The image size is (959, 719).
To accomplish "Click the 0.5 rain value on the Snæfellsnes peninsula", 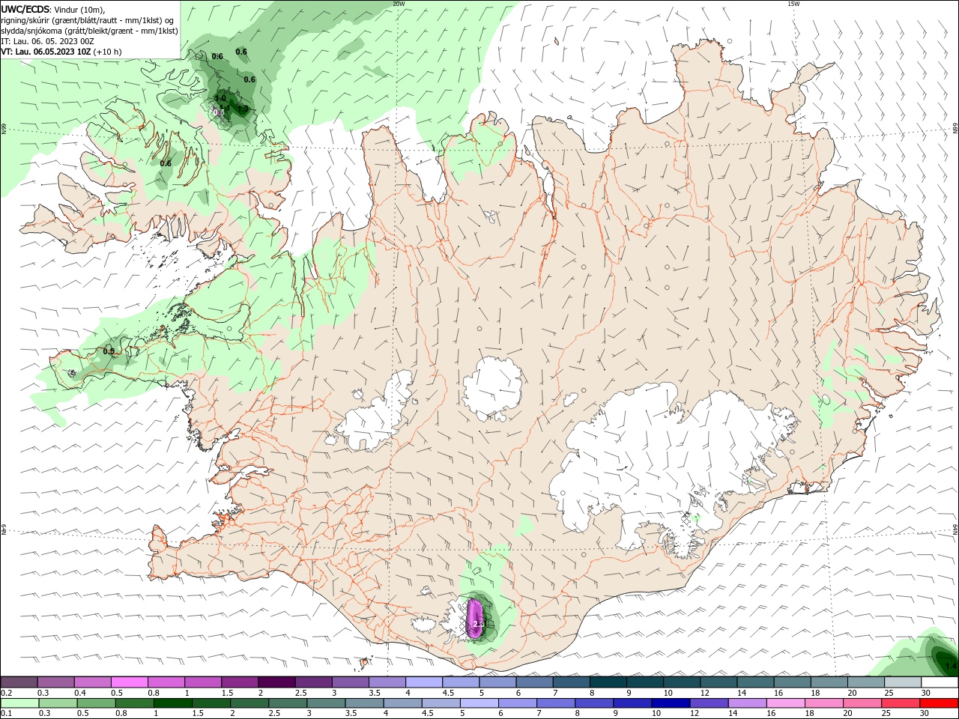I will (109, 351).
